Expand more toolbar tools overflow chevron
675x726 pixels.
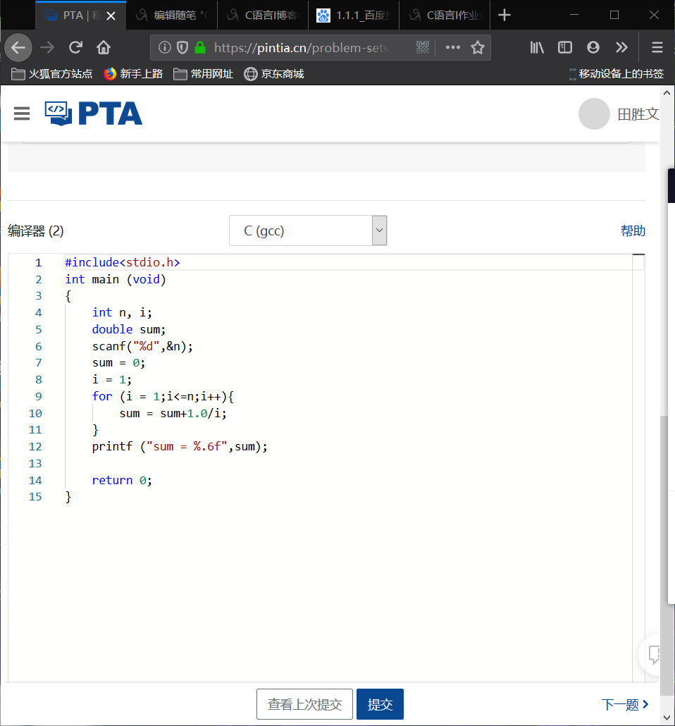point(621,47)
